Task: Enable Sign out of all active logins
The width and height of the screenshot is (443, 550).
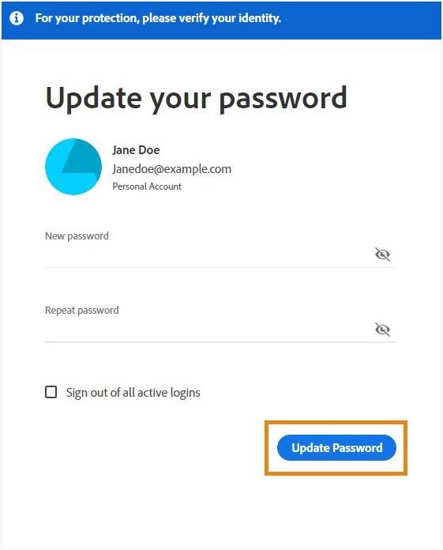Action: pyautogui.click(x=51, y=392)
